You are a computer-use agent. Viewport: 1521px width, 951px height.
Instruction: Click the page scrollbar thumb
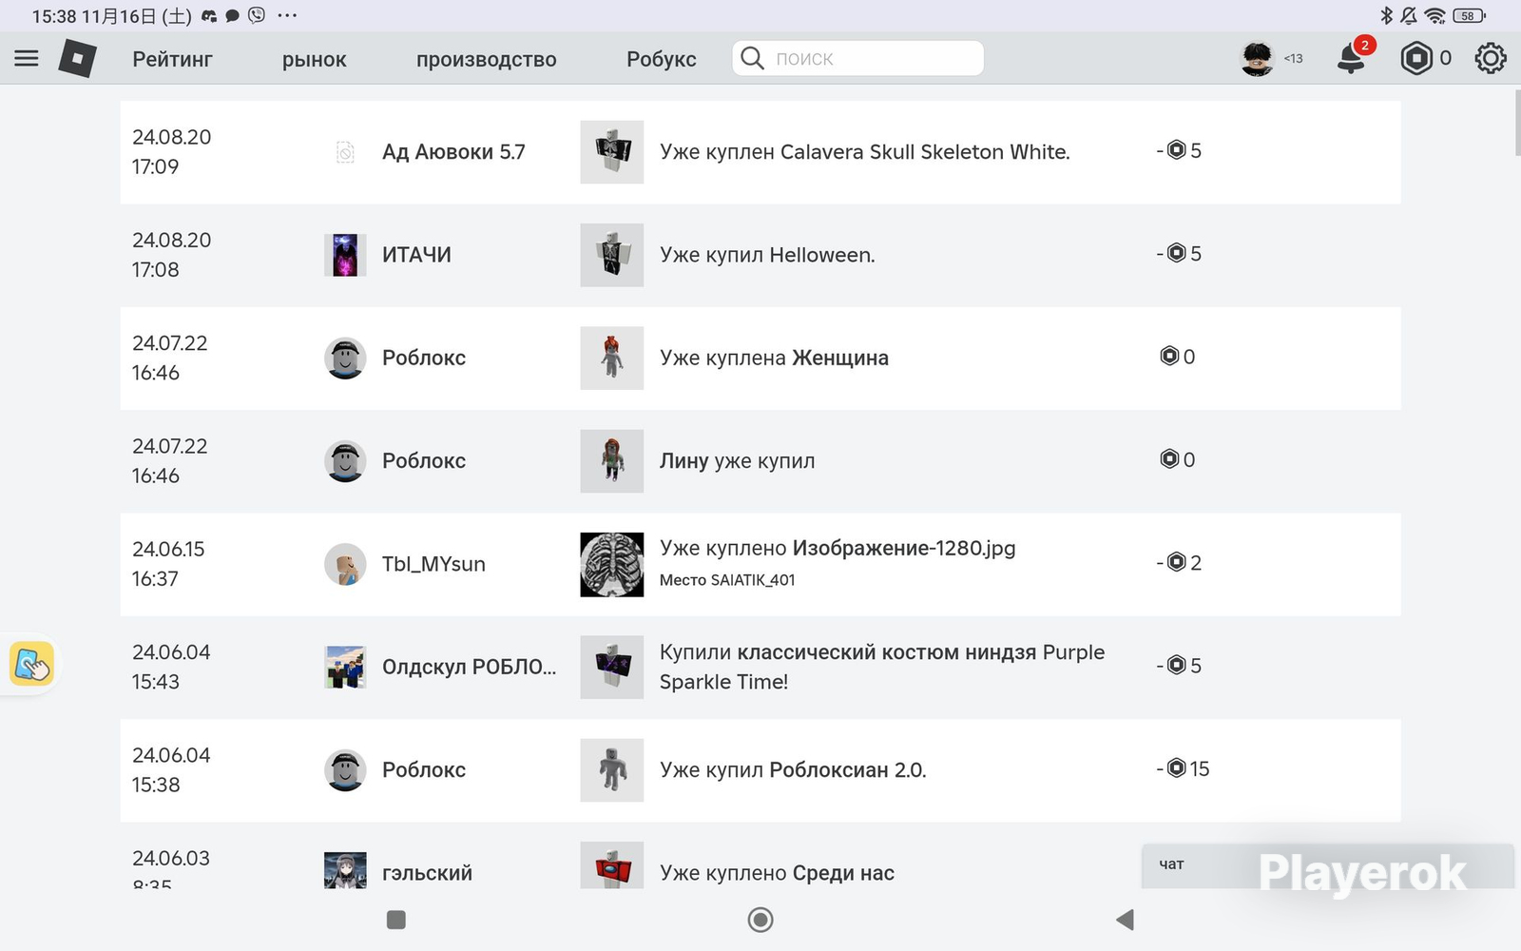[1516, 125]
